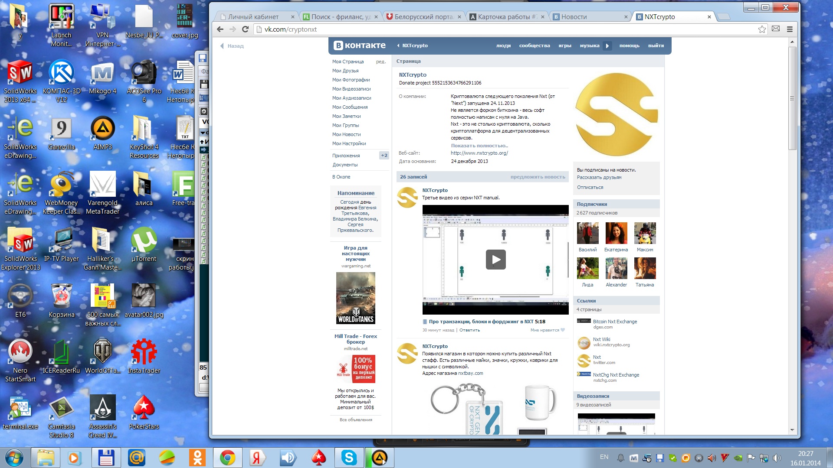Open Nero StartSmart desktop icon
Image resolution: width=833 pixels, height=468 pixels.
pos(20,361)
